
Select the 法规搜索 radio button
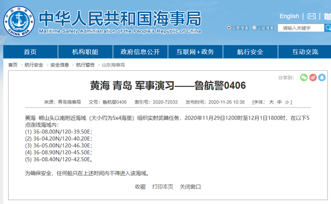coord(254,27)
